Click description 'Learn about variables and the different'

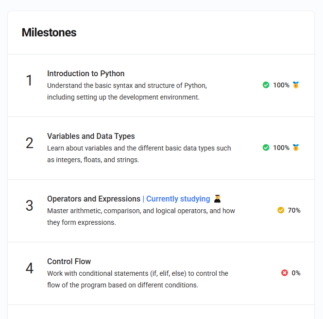139,154
